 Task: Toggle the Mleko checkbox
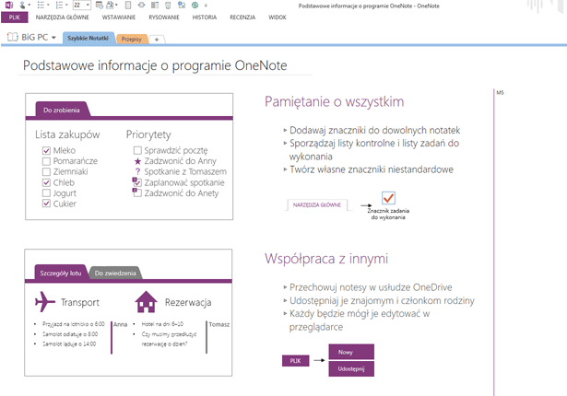coord(46,150)
